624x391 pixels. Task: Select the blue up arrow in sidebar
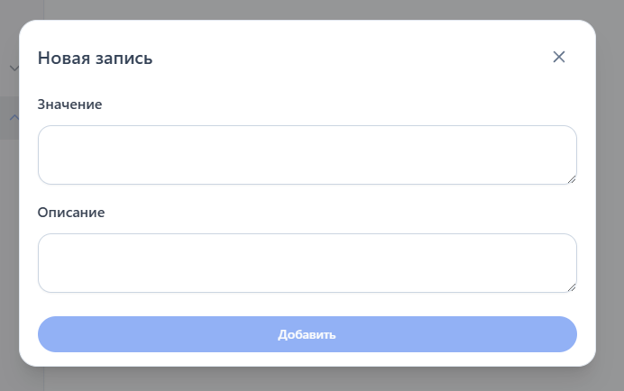14,117
